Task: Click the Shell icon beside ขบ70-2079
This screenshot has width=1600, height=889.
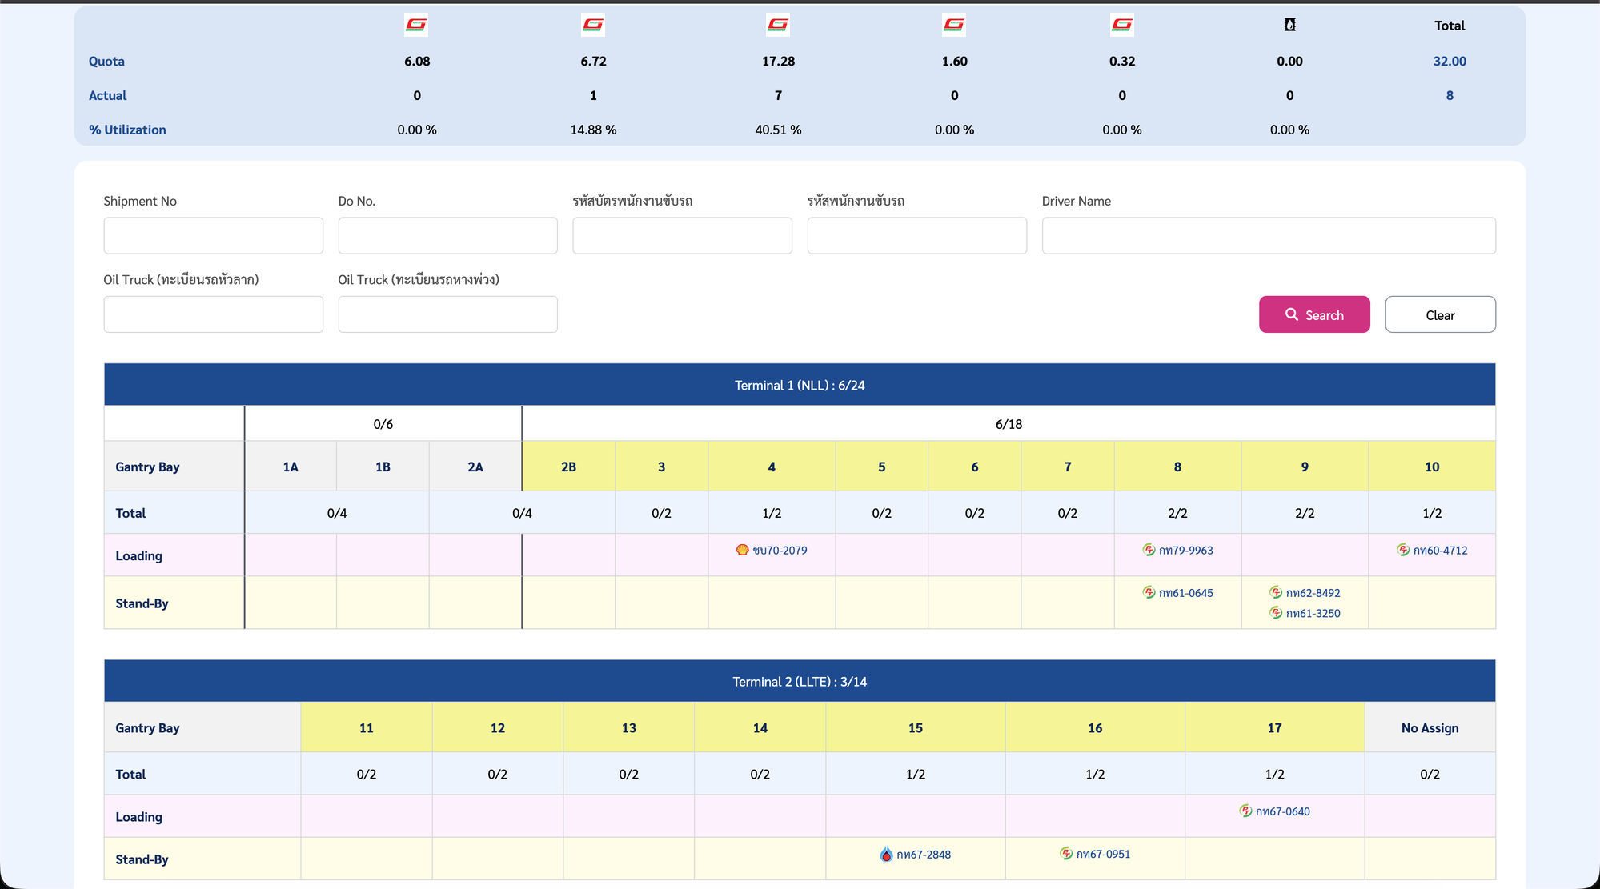Action: 743,550
